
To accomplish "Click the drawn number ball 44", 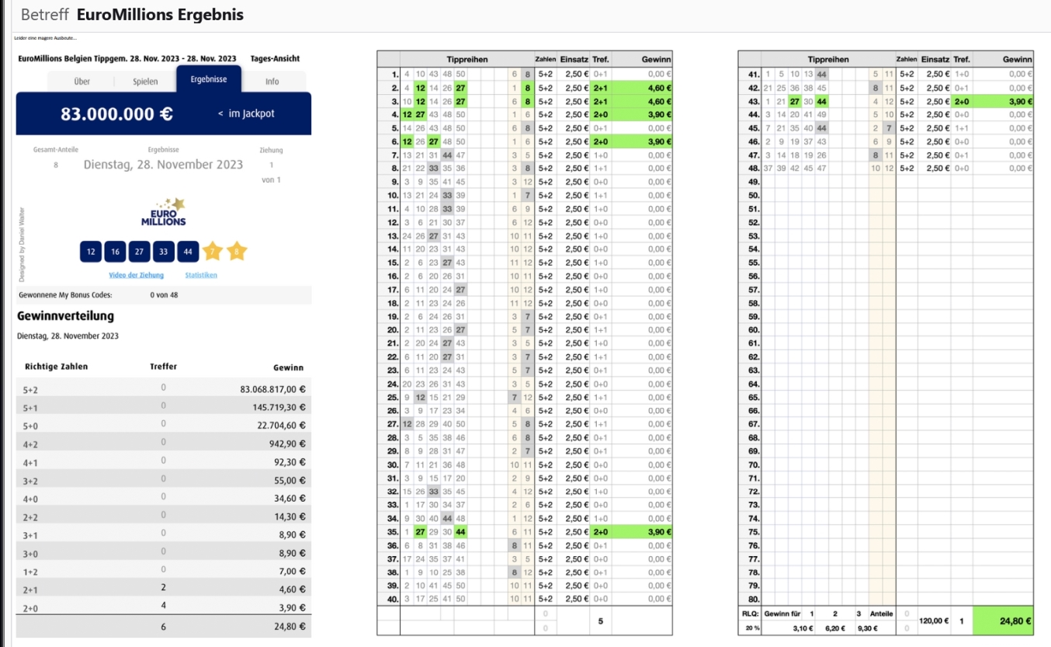I will pyautogui.click(x=187, y=252).
